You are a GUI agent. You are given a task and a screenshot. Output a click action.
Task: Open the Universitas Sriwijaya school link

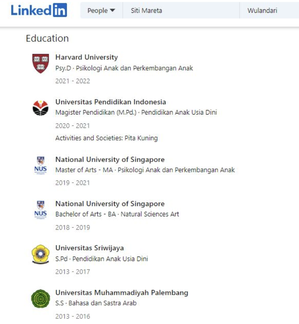[90, 248]
